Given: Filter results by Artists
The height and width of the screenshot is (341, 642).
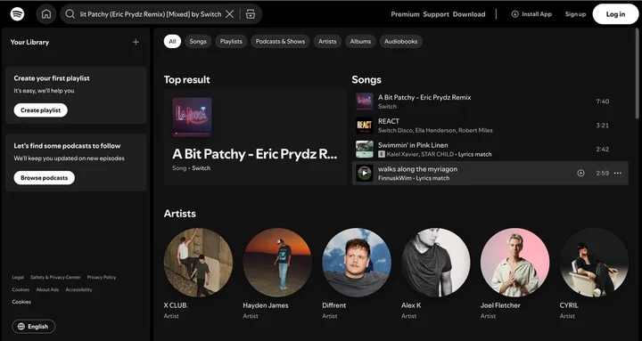Looking at the screenshot, I should pos(327,41).
